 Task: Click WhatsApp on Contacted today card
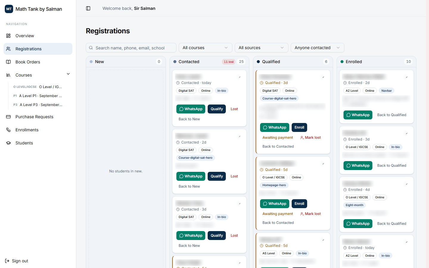191,109
